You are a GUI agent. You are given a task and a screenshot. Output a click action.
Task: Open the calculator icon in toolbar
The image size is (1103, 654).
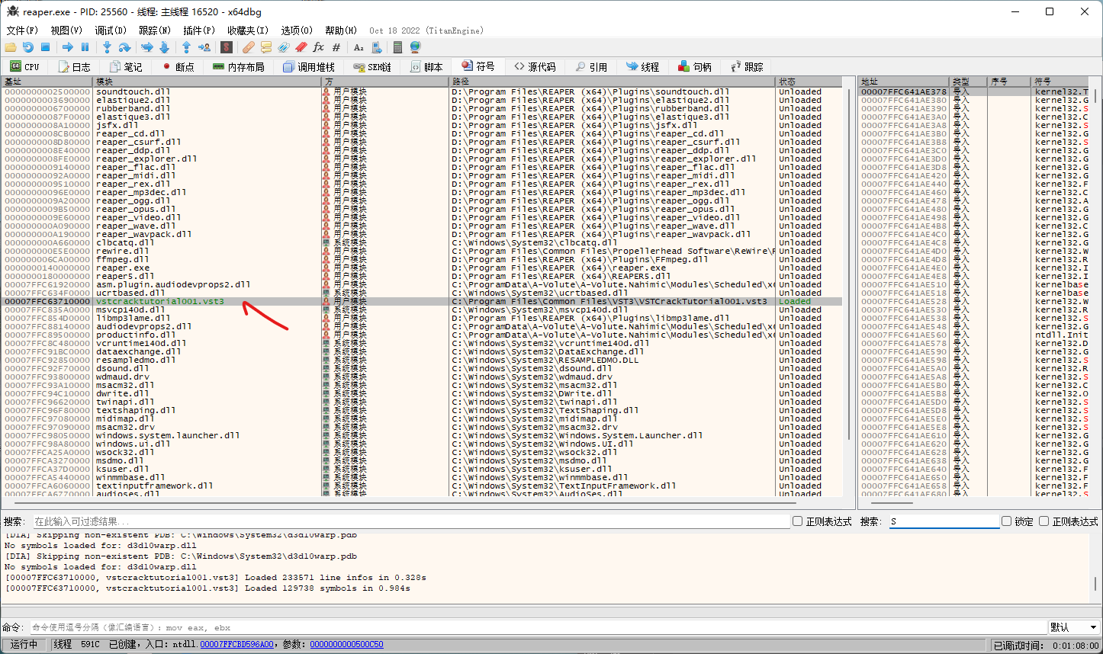tap(397, 47)
